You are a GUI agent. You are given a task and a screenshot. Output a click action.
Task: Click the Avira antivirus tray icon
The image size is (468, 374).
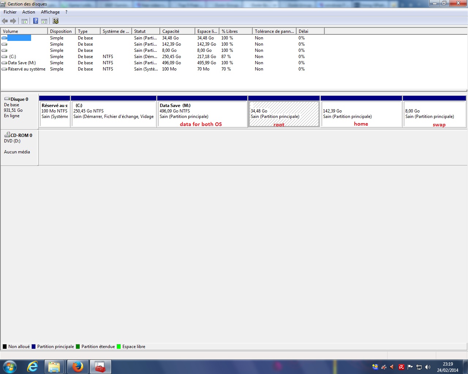[401, 367]
